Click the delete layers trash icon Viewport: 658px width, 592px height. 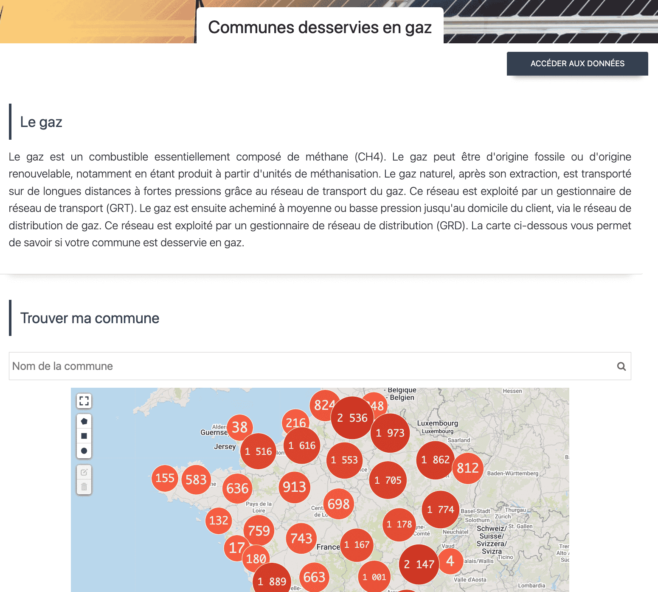click(x=84, y=487)
